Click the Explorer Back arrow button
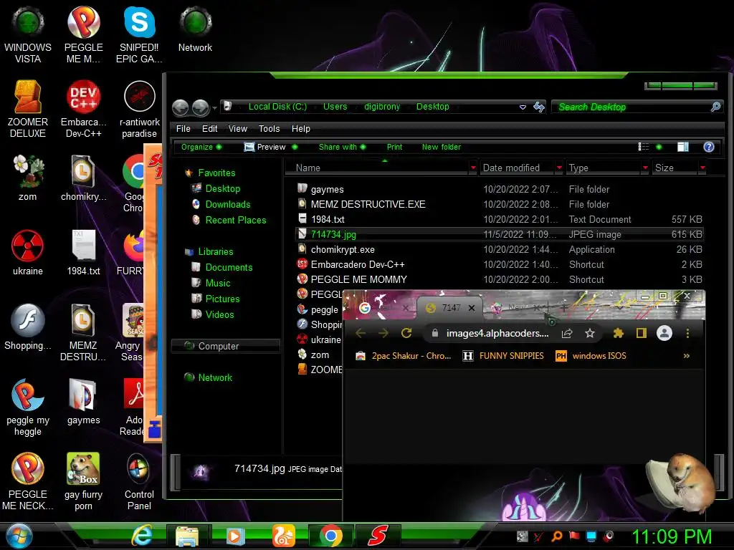This screenshot has height=550, width=734. coord(180,107)
